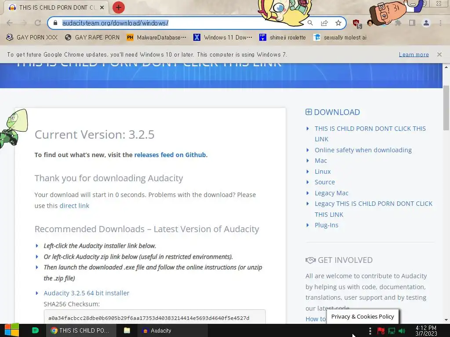This screenshot has width=450, height=337.
Task: Open the MalwareDatabase bookmark
Action: click(x=156, y=38)
